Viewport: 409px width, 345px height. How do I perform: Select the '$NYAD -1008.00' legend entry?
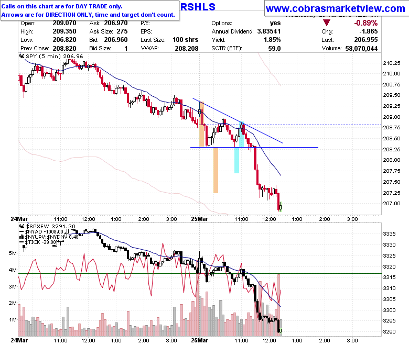coord(45,231)
